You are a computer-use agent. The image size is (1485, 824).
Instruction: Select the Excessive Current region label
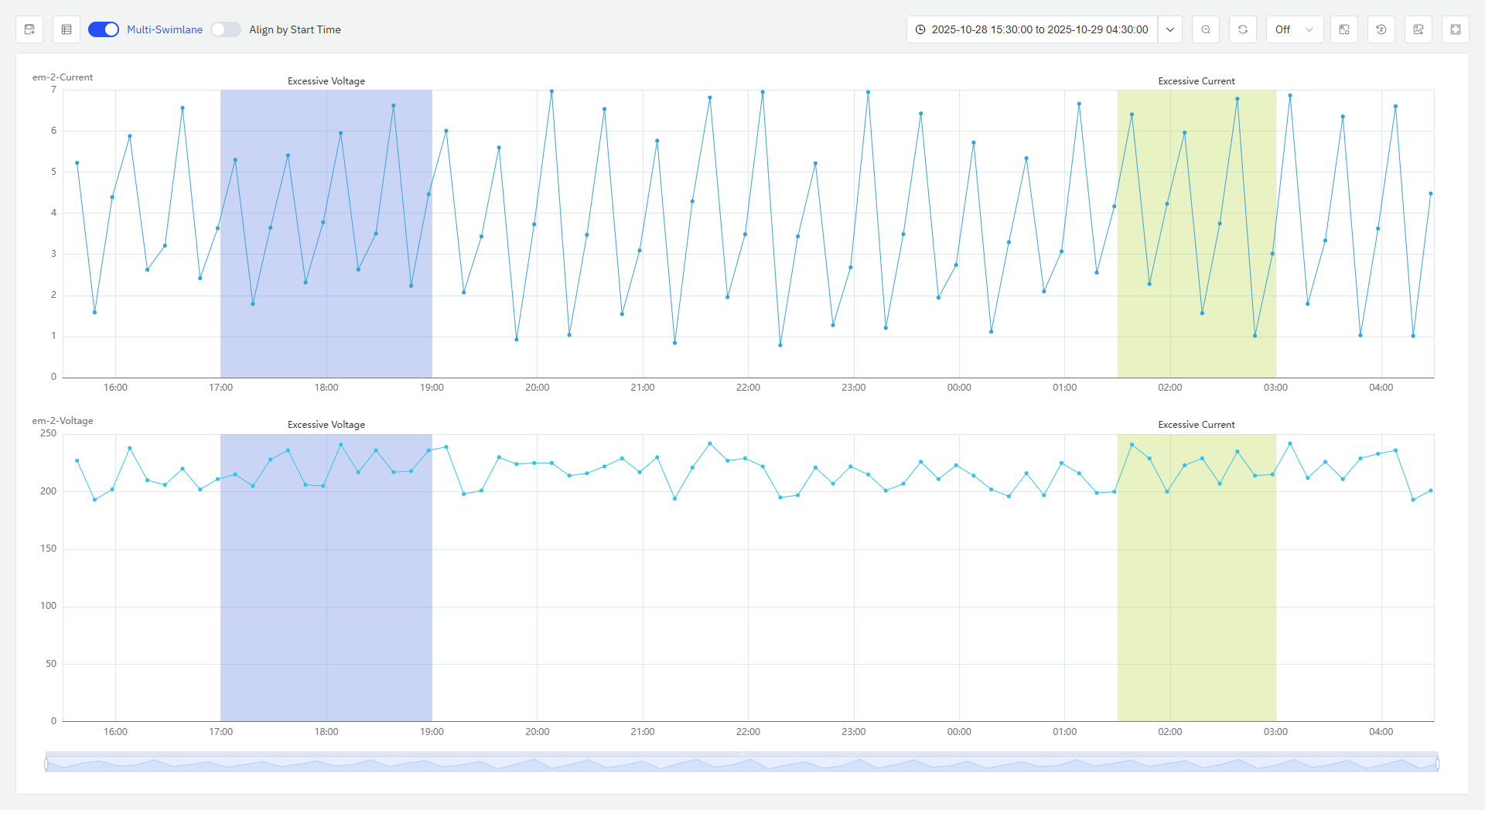point(1196,80)
